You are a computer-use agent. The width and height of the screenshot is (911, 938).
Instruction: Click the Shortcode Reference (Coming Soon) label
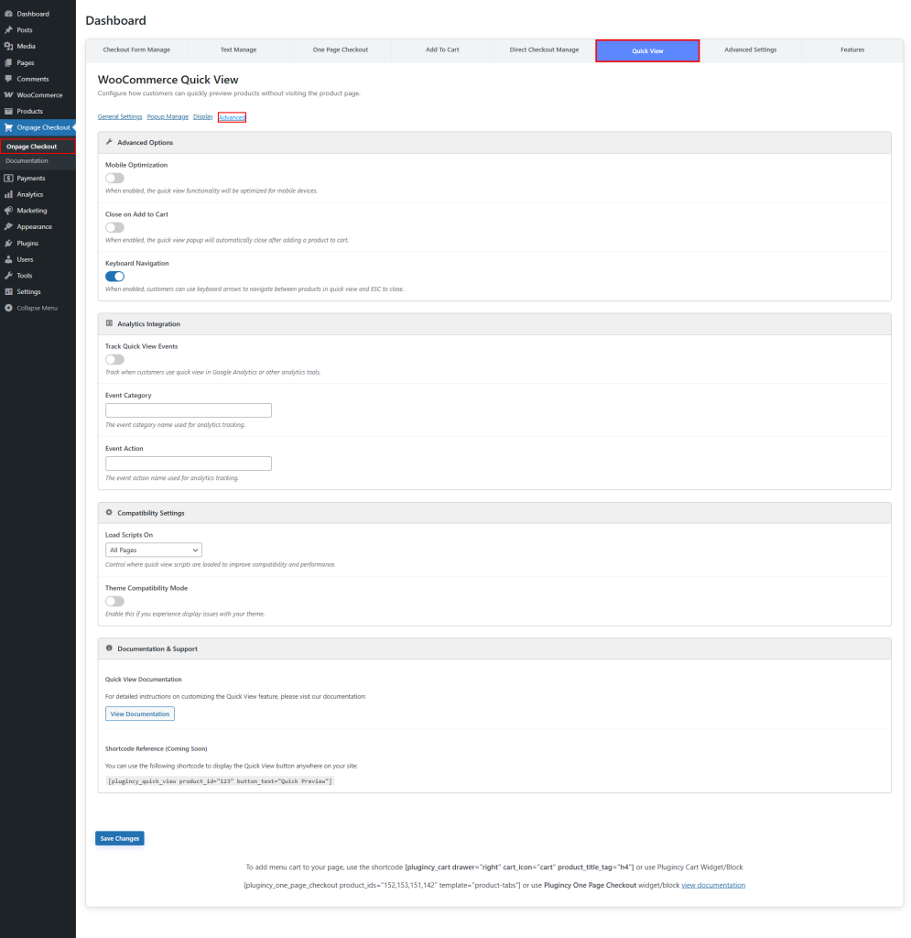click(156, 748)
